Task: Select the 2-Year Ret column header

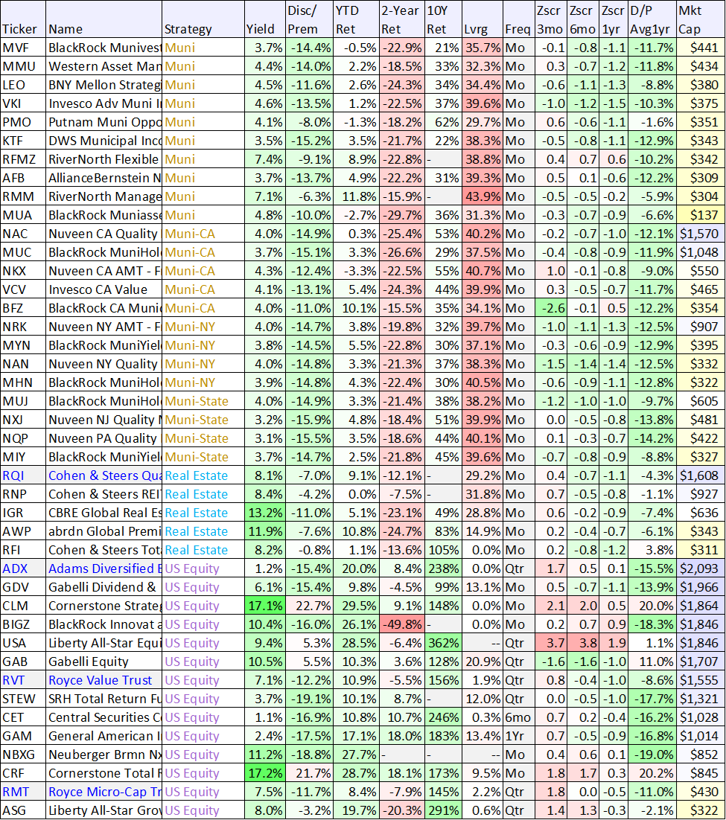Action: [401, 19]
